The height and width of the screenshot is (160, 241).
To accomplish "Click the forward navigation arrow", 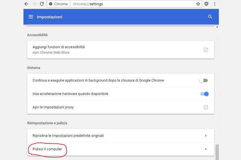I will 34,4.
